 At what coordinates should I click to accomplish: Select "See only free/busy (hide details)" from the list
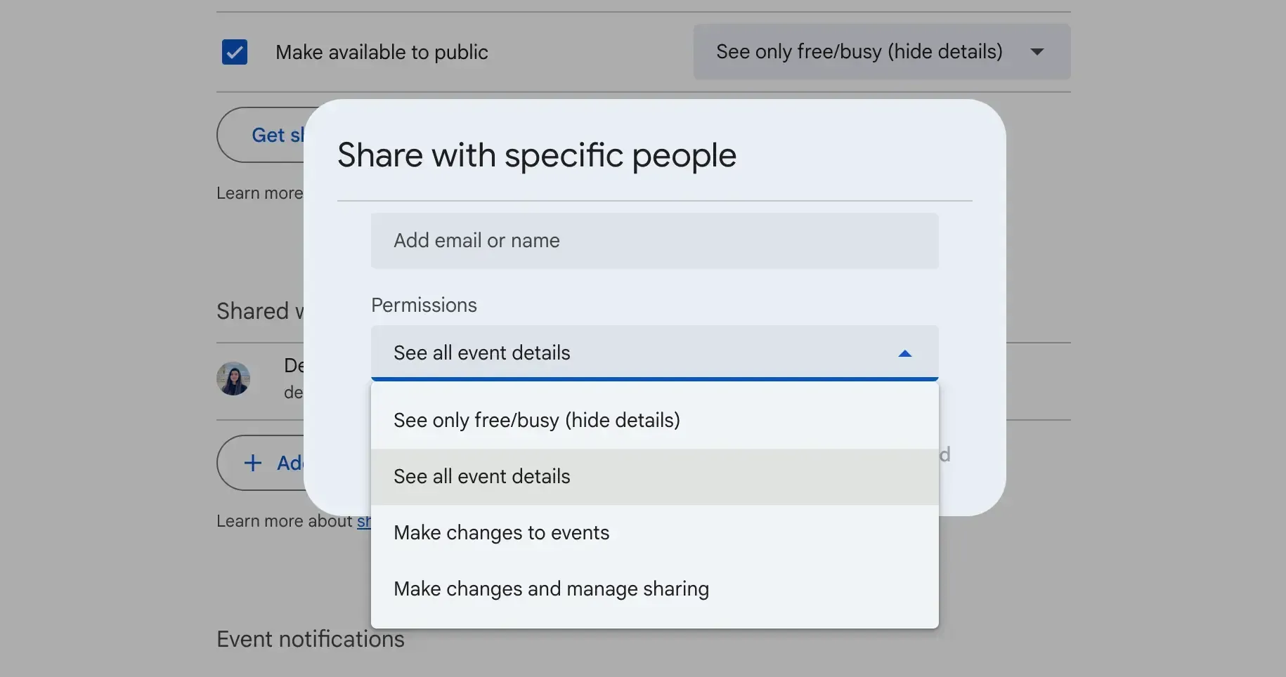coord(537,420)
